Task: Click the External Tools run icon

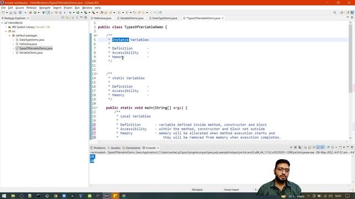Action: click(93, 13)
